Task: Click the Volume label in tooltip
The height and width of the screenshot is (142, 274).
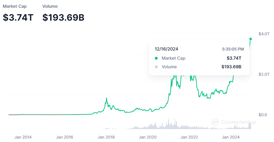Action: (x=169, y=67)
